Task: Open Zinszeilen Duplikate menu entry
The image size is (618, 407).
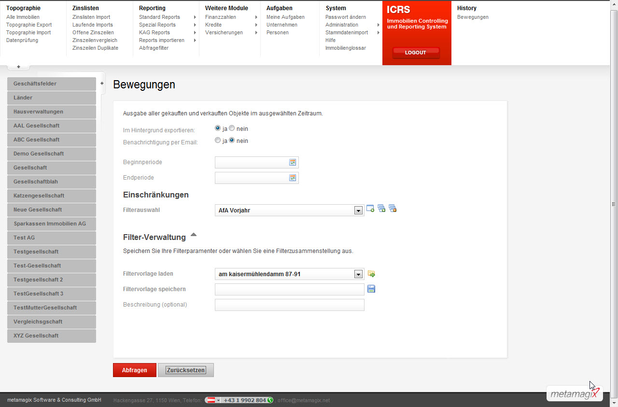Action: tap(95, 48)
